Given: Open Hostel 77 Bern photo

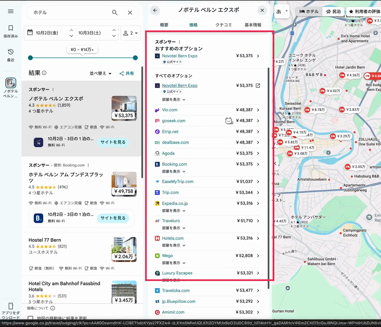Looking at the screenshot, I should pyautogui.click(x=124, y=250).
